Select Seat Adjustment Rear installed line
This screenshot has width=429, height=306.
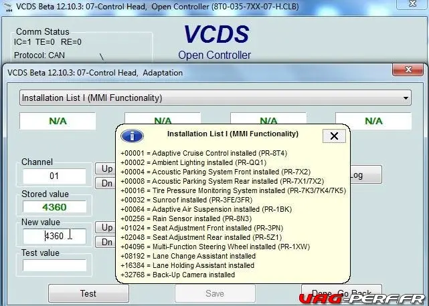tap(201, 237)
